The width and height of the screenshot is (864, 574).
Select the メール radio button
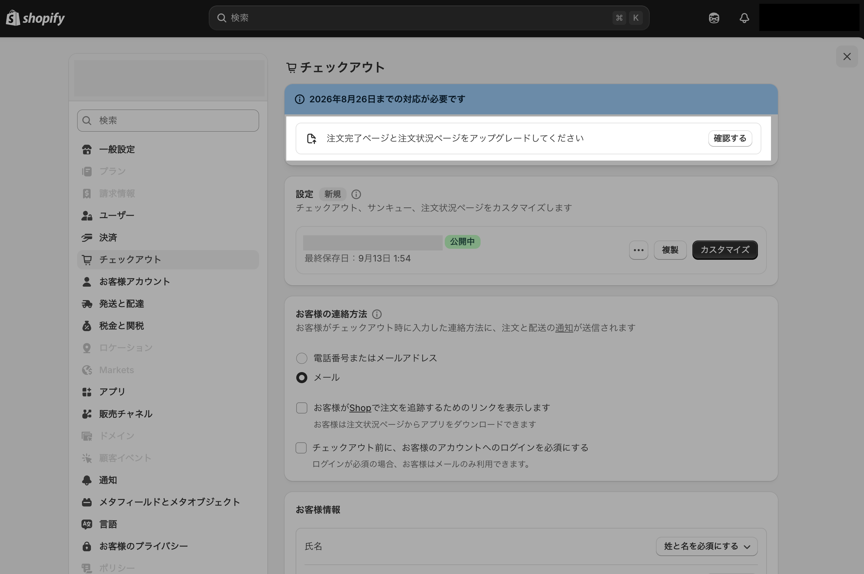(301, 377)
